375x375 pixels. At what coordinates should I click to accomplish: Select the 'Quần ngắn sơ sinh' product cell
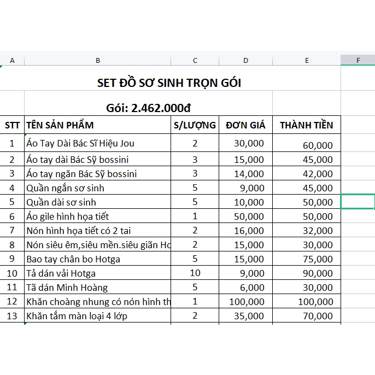pos(97,188)
